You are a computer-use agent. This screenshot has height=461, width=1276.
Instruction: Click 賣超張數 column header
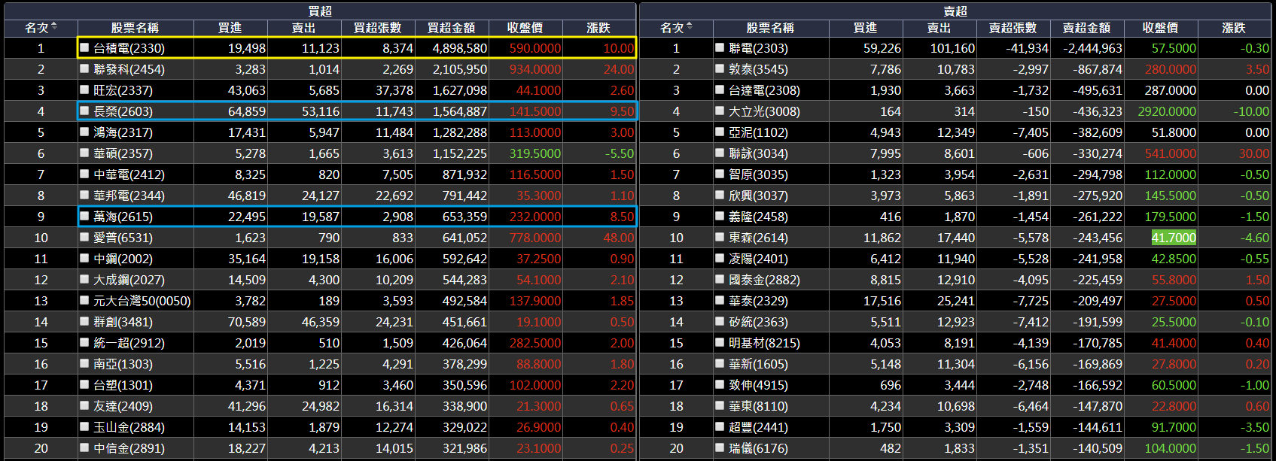(1013, 28)
